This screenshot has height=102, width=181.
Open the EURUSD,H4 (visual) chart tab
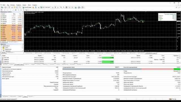point(151,53)
